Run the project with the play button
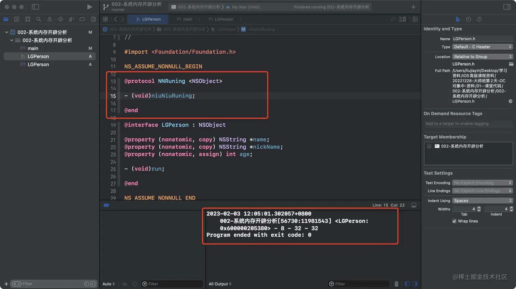This screenshot has width=516, height=289. (89, 7)
